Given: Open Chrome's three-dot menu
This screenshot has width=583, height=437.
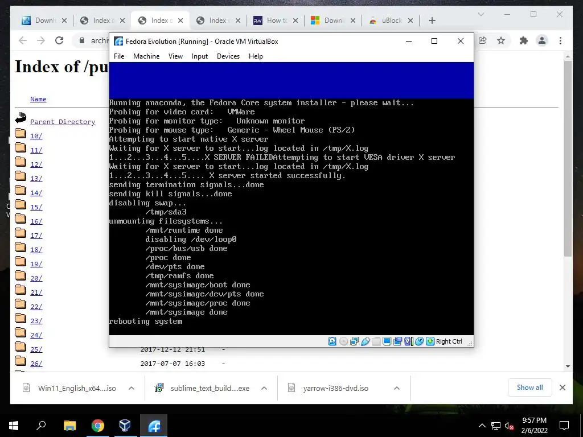Looking at the screenshot, I should [560, 40].
